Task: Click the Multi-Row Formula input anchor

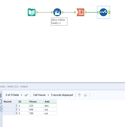Action: pyautogui.click(x=52, y=12)
